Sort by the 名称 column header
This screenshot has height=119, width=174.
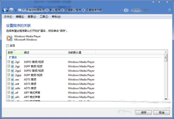tap(14, 52)
